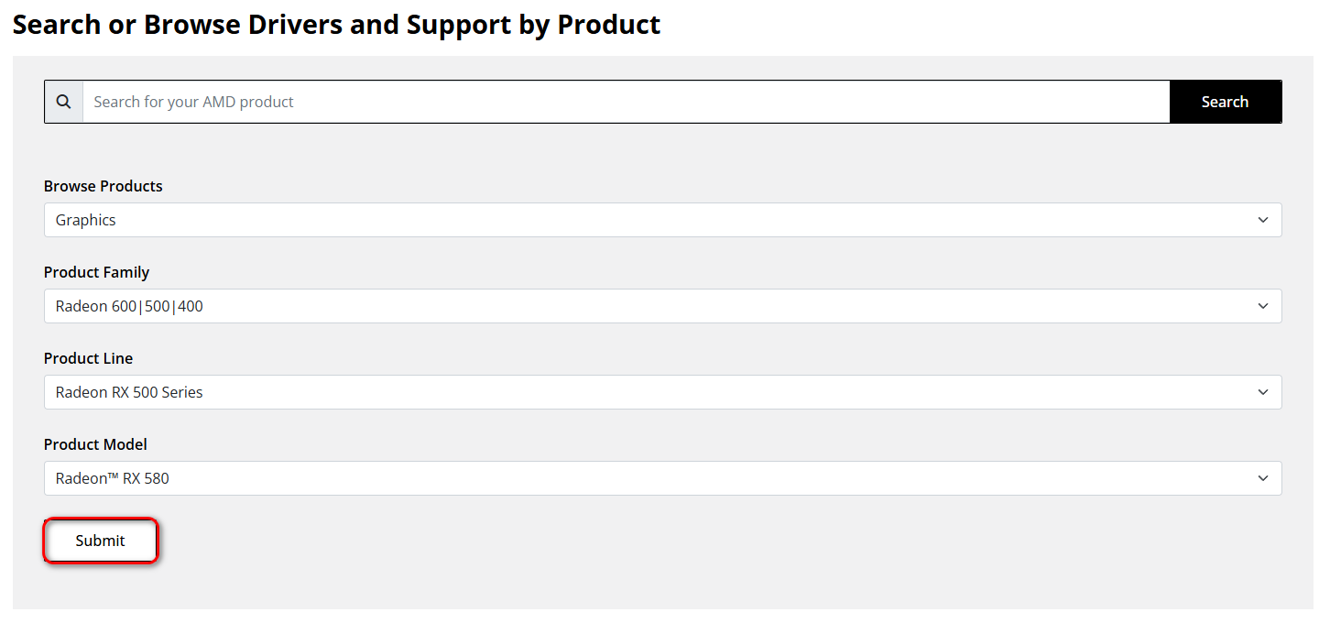
Task: Click the chevron on the Graphics dropdown
Action: pos(1263,220)
